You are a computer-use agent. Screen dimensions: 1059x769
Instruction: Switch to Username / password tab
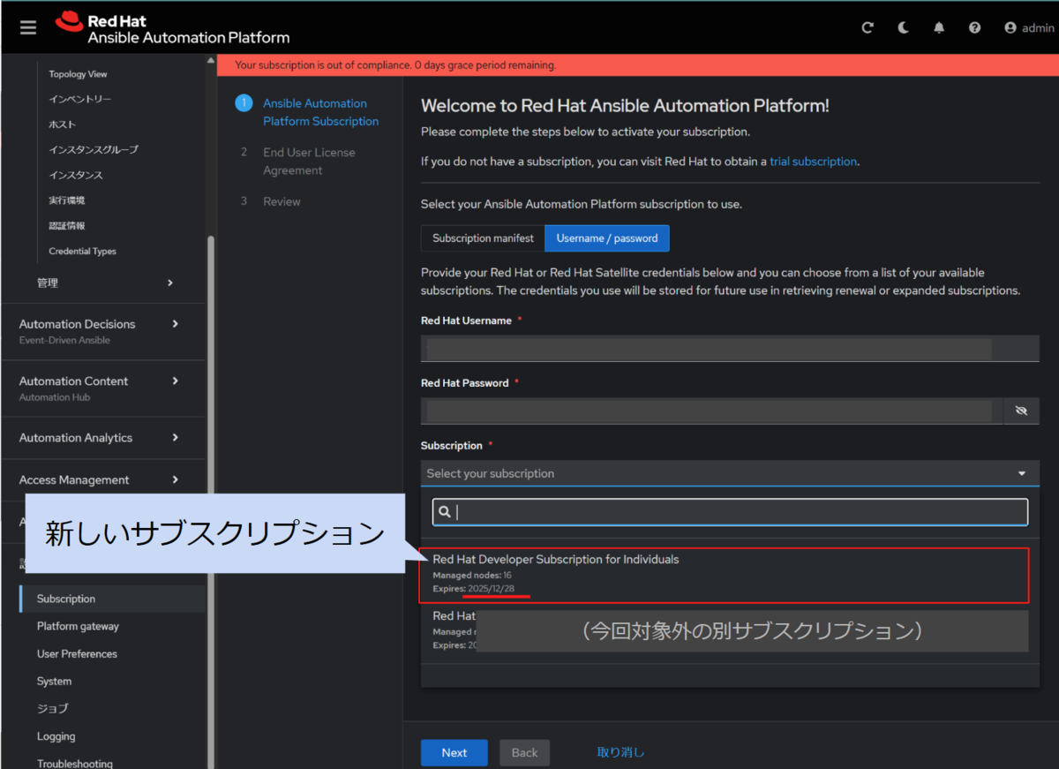point(607,238)
